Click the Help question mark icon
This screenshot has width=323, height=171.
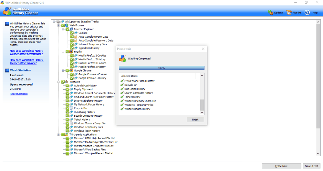(x=307, y=13)
